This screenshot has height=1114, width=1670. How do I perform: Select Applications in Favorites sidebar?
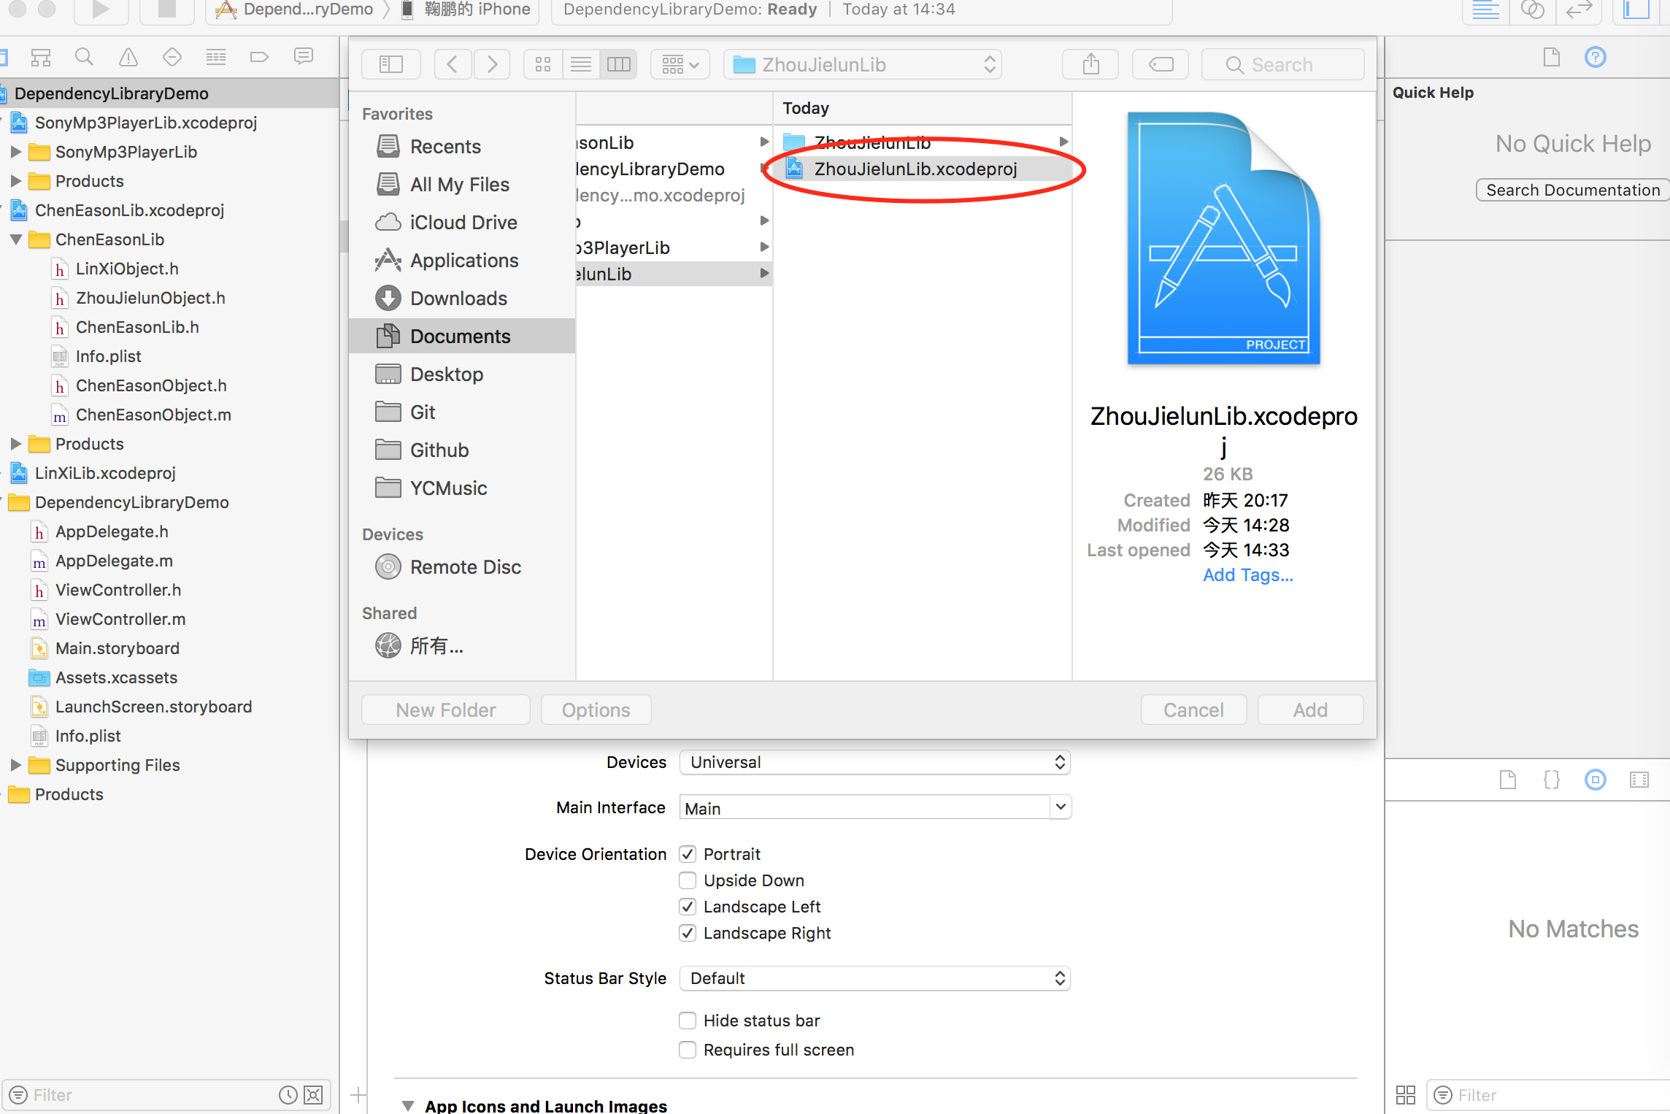click(464, 261)
